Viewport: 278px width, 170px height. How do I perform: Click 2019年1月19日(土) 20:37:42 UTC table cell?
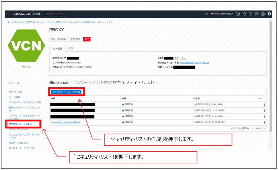click(209, 122)
